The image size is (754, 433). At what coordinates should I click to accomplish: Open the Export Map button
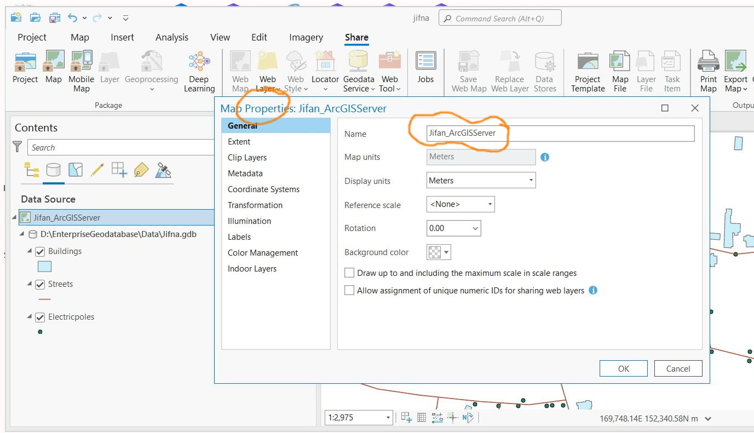[735, 72]
